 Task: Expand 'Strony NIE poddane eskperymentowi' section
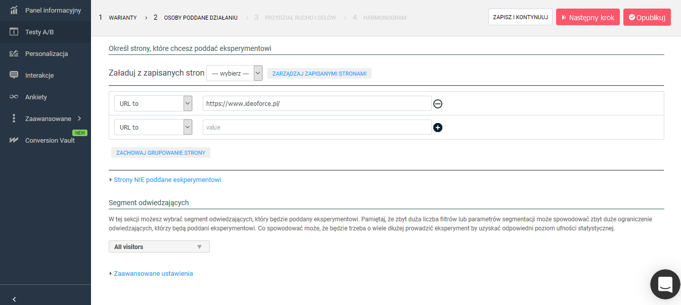point(167,179)
